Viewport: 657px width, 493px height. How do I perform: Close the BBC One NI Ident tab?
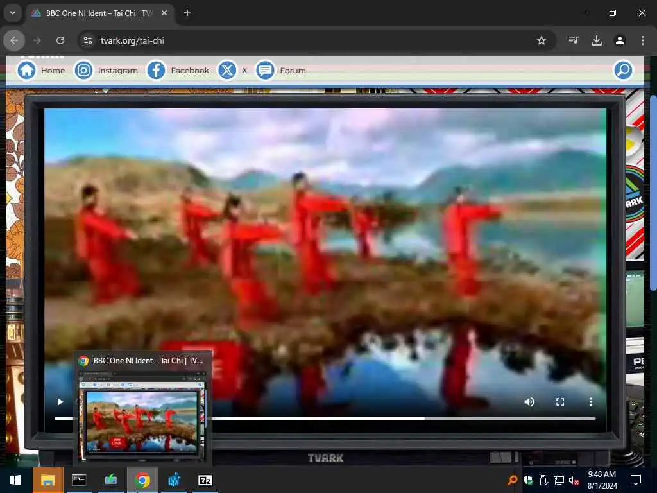pos(164,13)
